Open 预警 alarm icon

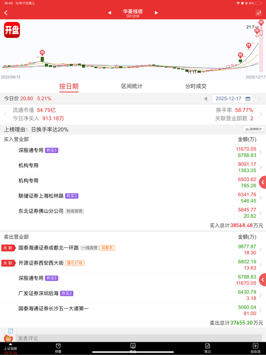click(x=58, y=348)
